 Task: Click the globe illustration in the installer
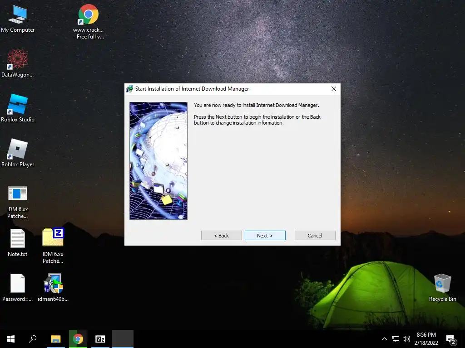[158, 161]
